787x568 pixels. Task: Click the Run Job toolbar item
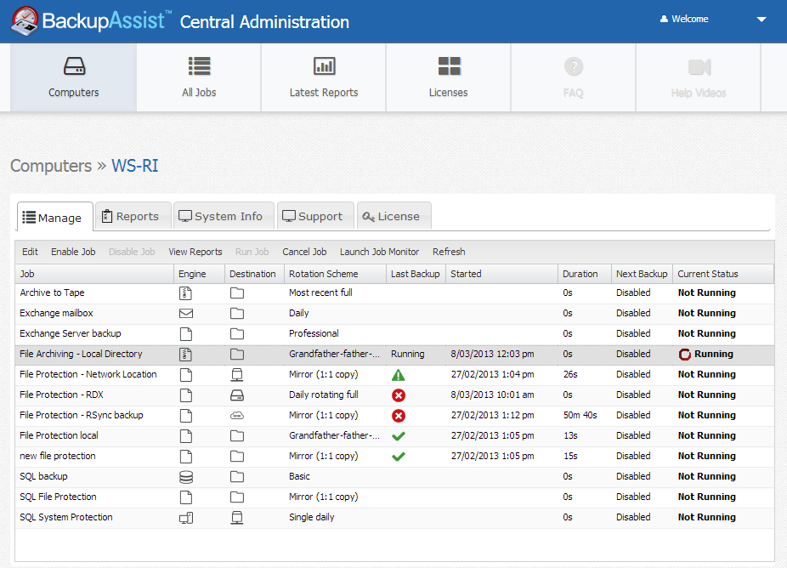(x=252, y=252)
